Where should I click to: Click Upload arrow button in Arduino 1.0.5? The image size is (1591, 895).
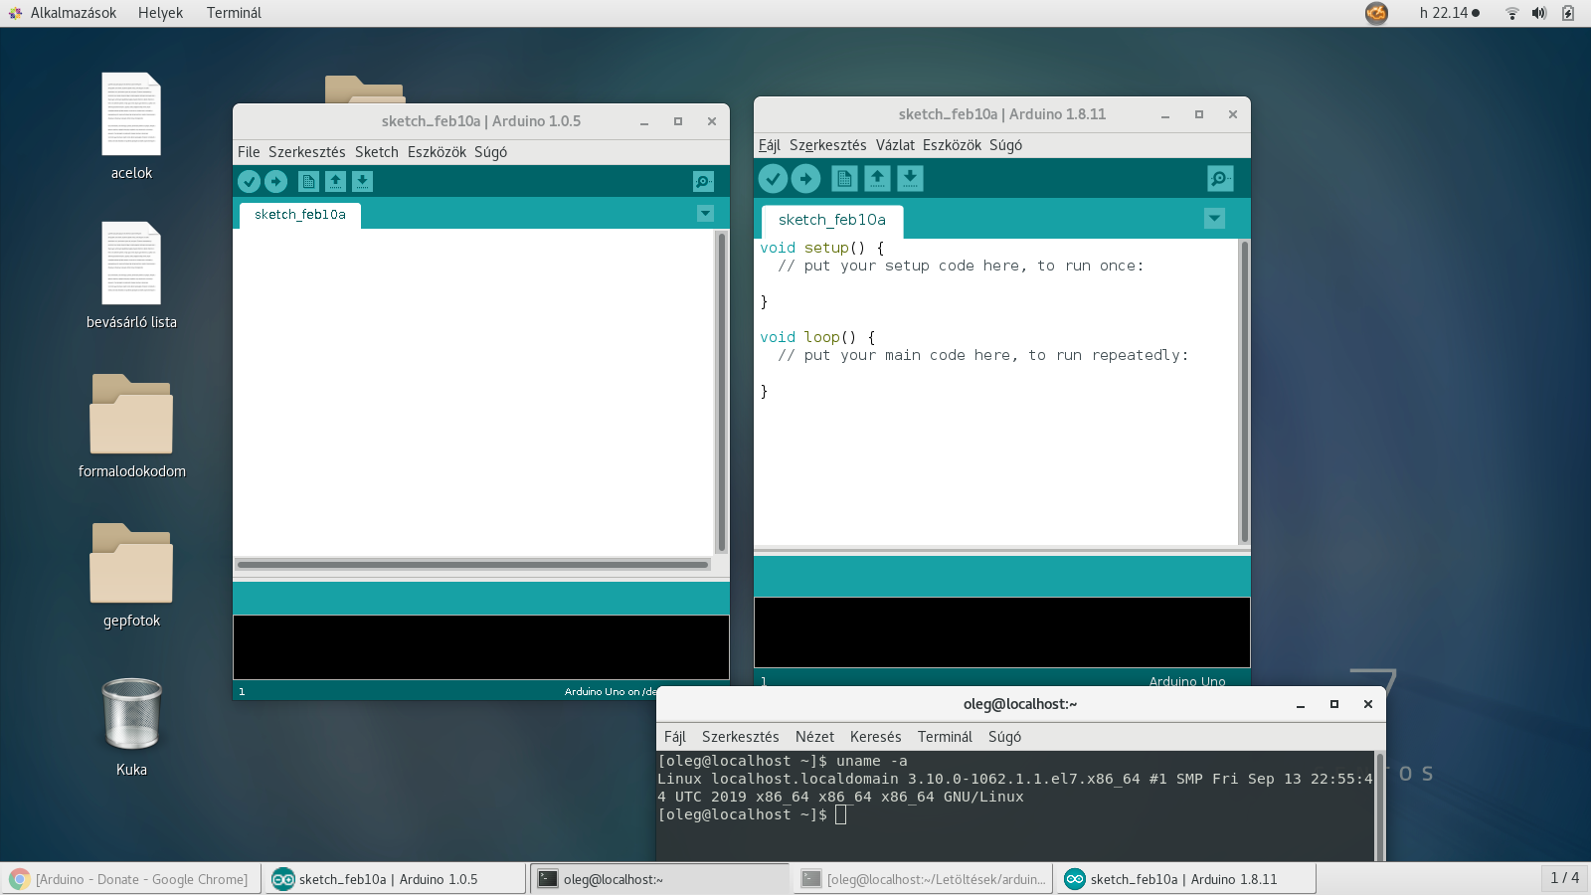tap(276, 181)
